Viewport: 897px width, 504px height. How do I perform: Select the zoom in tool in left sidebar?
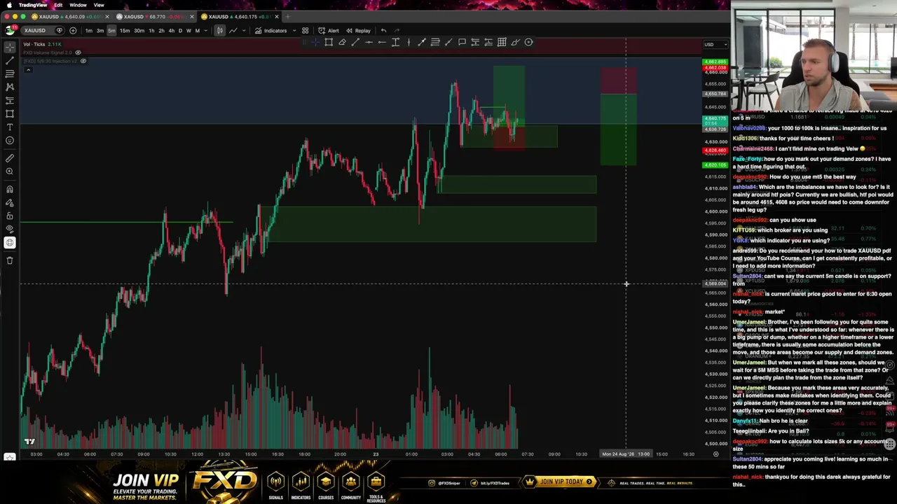(x=10, y=171)
